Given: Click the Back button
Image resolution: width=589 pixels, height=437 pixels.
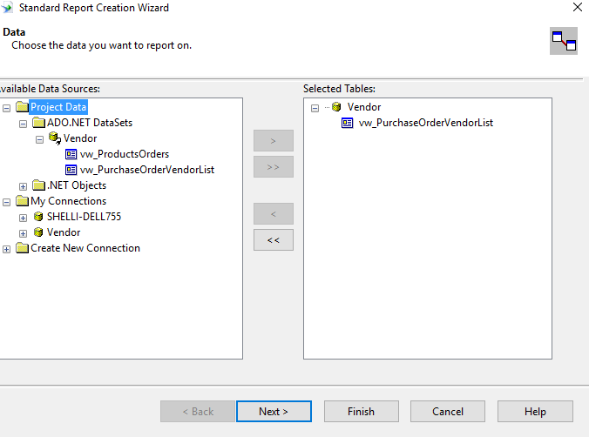Looking at the screenshot, I should pyautogui.click(x=198, y=412).
